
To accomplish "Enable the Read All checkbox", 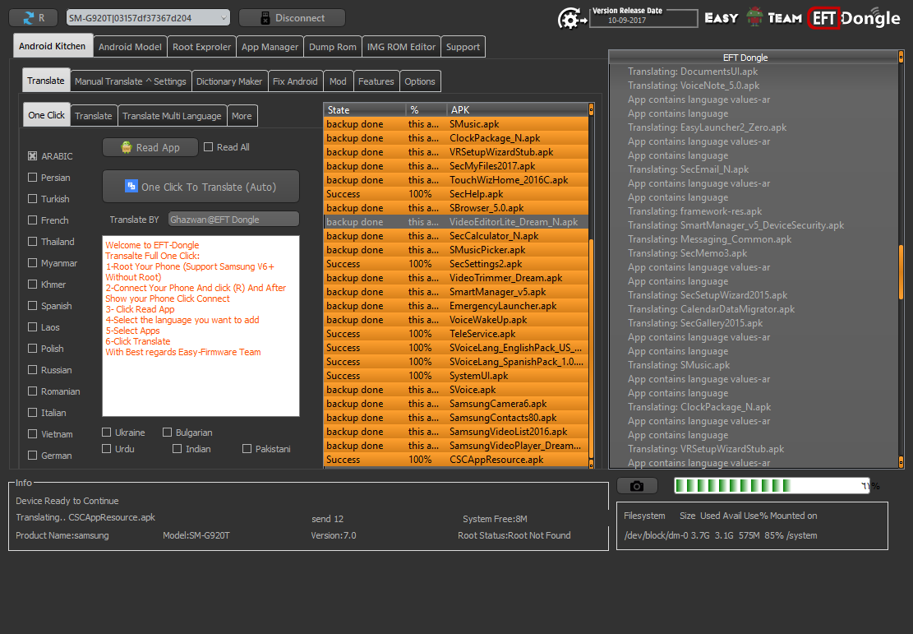I will click(x=209, y=147).
